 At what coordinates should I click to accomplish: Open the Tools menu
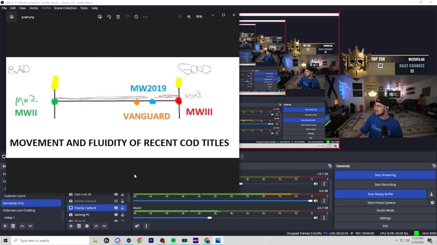pos(84,8)
